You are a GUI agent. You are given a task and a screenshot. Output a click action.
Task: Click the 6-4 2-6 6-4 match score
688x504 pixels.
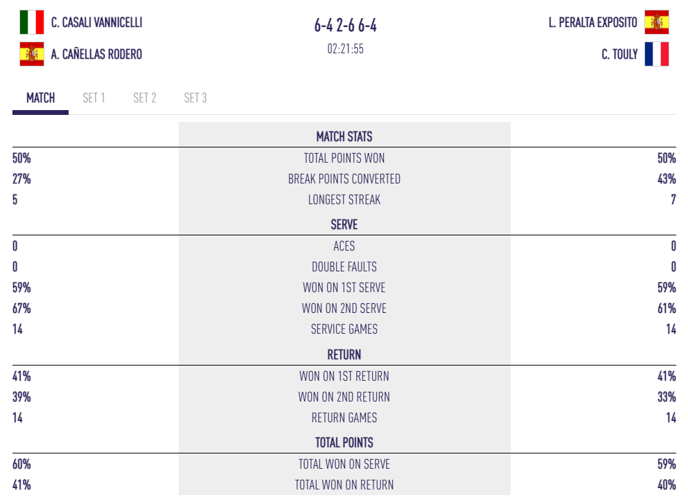point(345,26)
